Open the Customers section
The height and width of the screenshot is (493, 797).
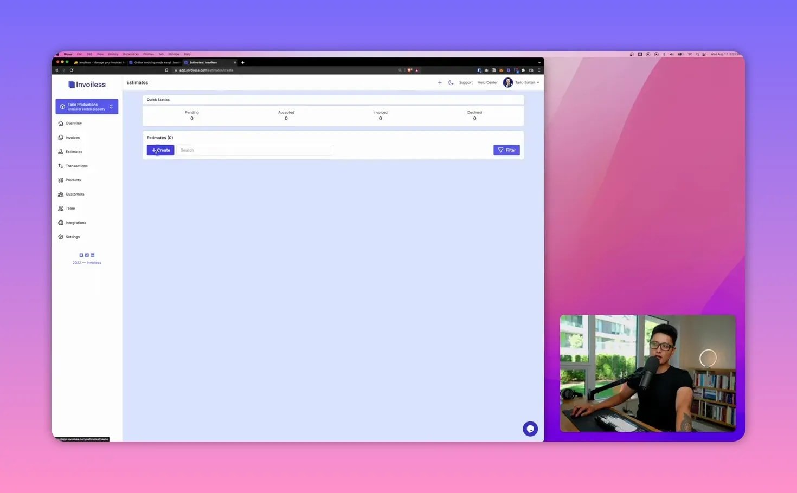74,194
